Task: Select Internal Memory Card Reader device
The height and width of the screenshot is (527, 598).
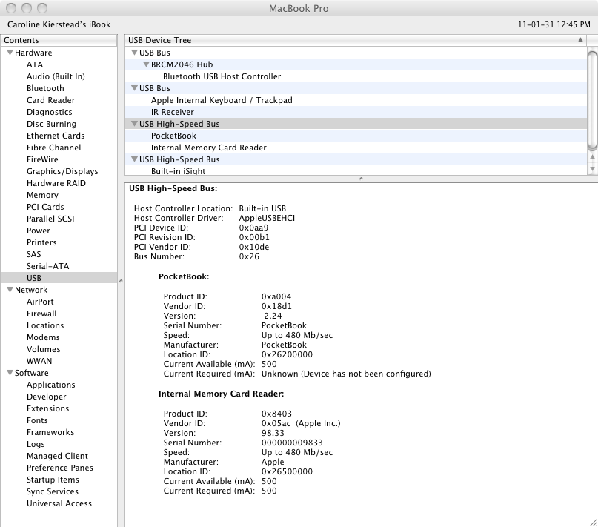Action: click(208, 148)
